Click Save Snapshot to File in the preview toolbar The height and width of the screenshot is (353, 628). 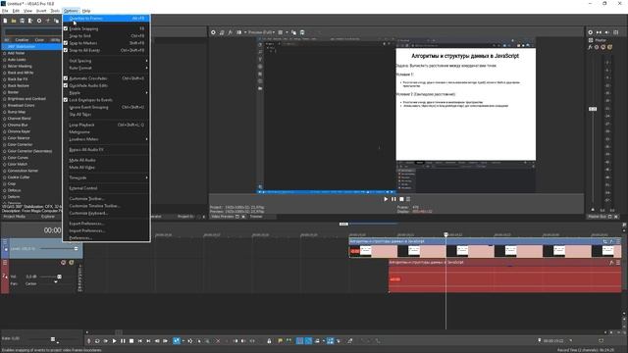[x=302, y=32]
